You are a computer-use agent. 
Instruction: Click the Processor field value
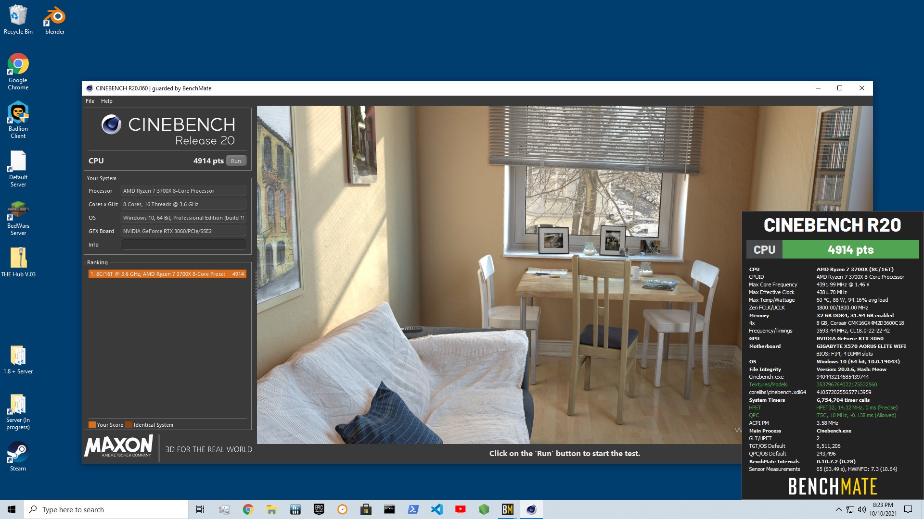coord(183,191)
